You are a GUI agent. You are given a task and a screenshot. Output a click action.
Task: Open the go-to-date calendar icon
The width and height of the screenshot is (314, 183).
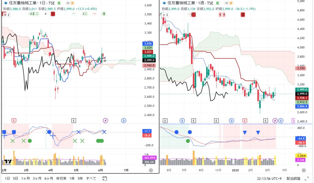[x=105, y=178]
